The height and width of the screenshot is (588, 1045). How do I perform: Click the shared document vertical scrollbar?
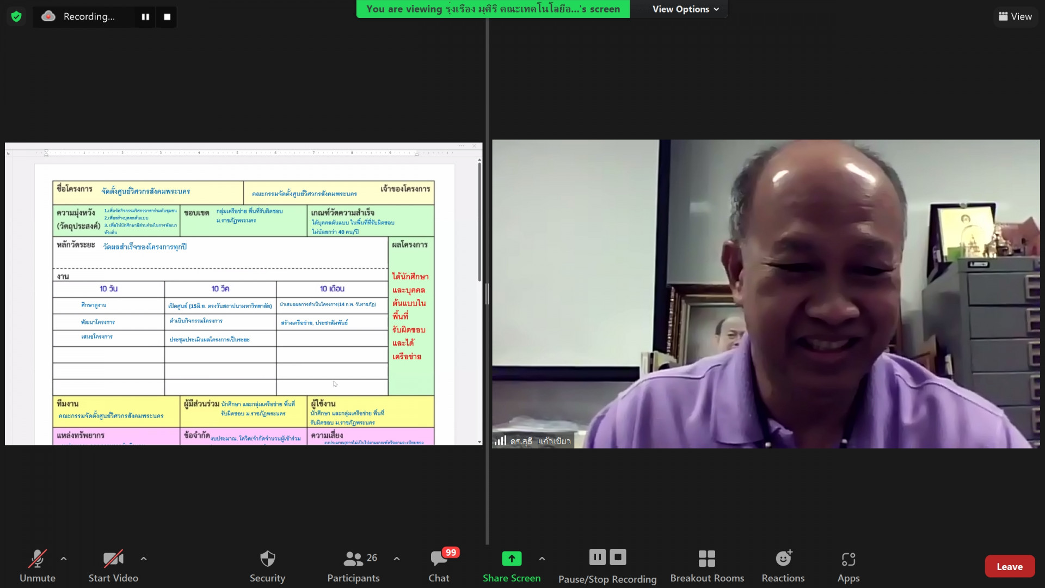pos(479,222)
